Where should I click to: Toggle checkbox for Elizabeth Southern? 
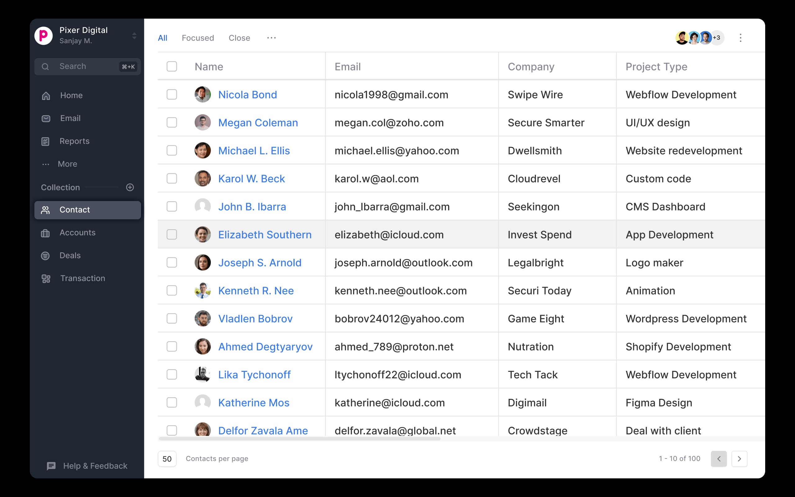(172, 234)
